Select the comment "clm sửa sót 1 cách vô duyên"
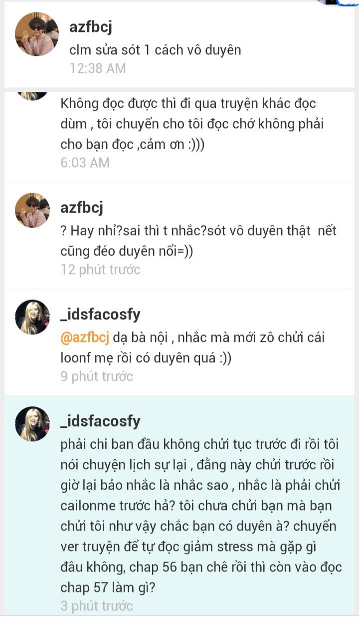The width and height of the screenshot is (359, 617). [155, 50]
